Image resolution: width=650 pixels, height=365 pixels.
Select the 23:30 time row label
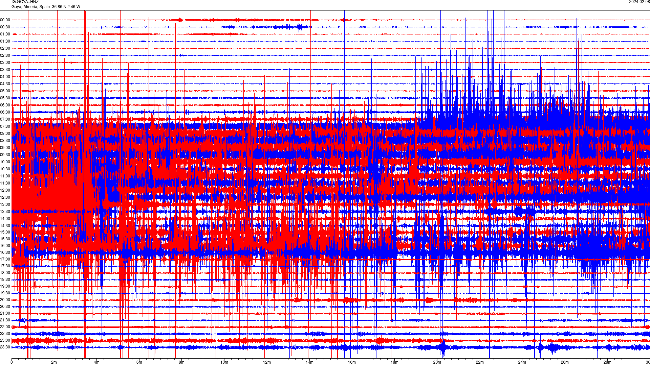(x=5, y=347)
